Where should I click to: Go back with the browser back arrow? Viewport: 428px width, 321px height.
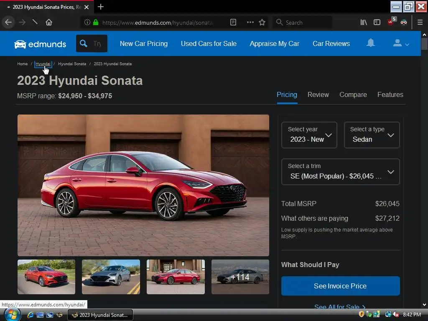pos(8,22)
